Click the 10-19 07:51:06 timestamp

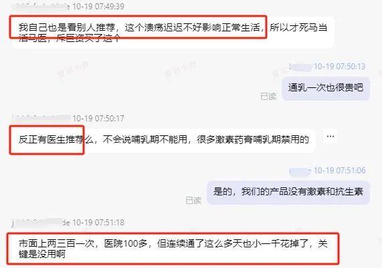click(339, 171)
